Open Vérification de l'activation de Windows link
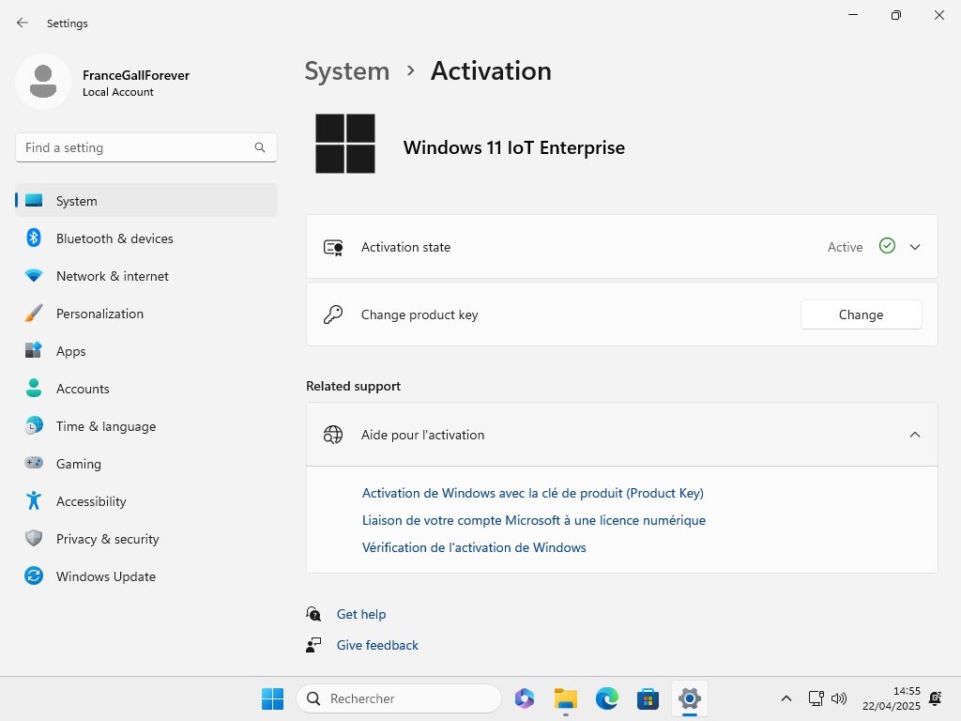 point(474,547)
